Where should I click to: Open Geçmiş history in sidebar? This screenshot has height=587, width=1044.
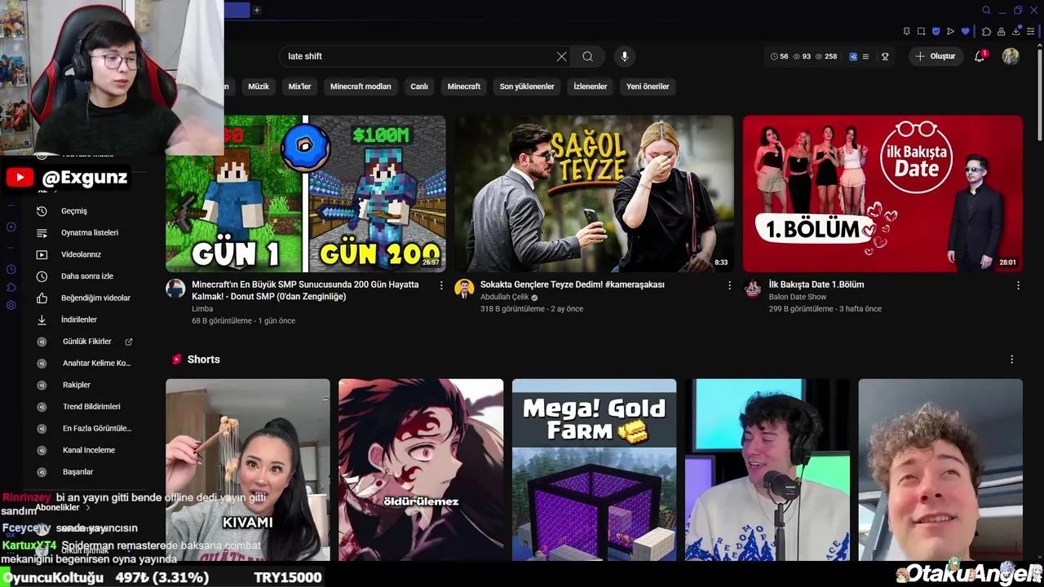[x=84, y=211]
